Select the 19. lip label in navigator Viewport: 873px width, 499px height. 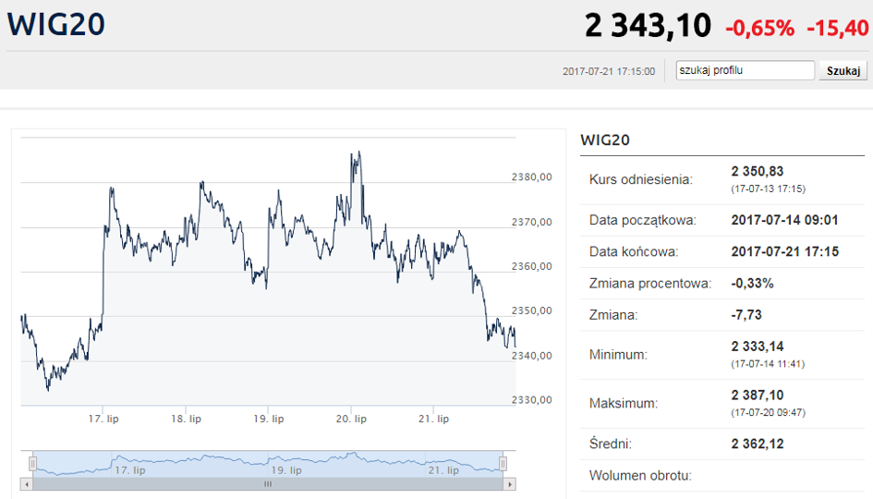pyautogui.click(x=286, y=470)
